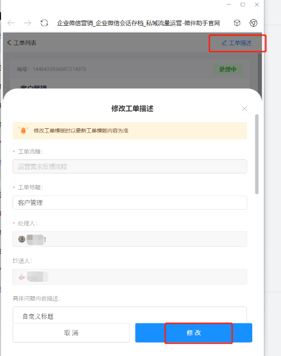Open 工单描述 edit link

(237, 43)
